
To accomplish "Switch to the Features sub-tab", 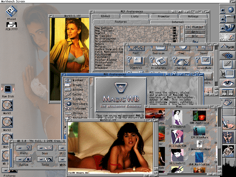I will (x=121, y=22).
